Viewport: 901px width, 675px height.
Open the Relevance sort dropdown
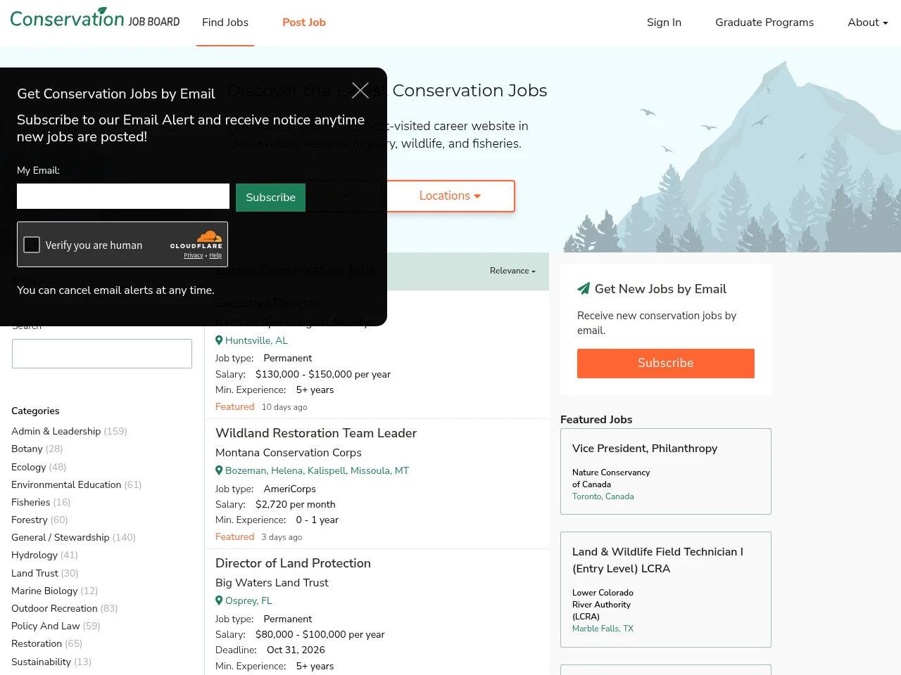coord(512,271)
